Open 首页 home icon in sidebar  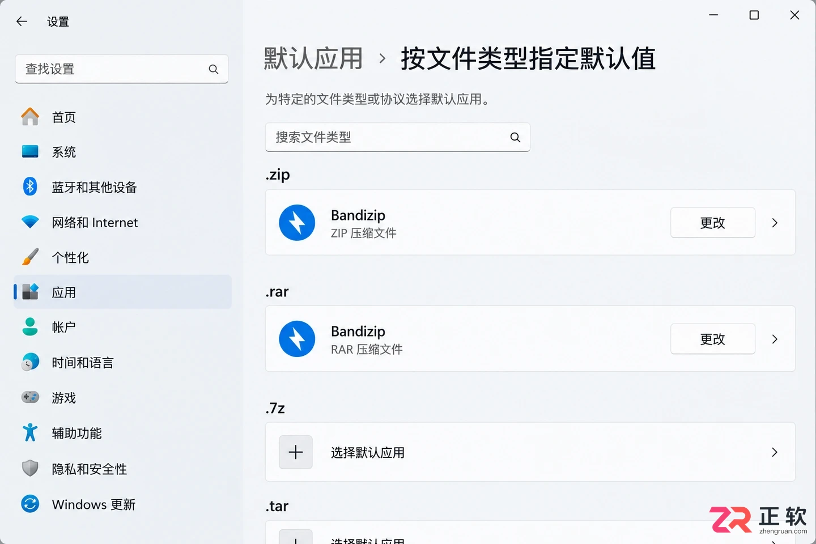coord(30,117)
